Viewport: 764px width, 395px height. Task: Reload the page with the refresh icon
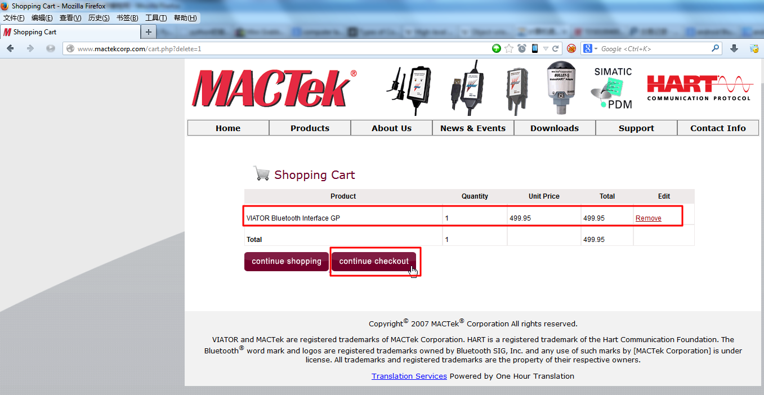[556, 49]
